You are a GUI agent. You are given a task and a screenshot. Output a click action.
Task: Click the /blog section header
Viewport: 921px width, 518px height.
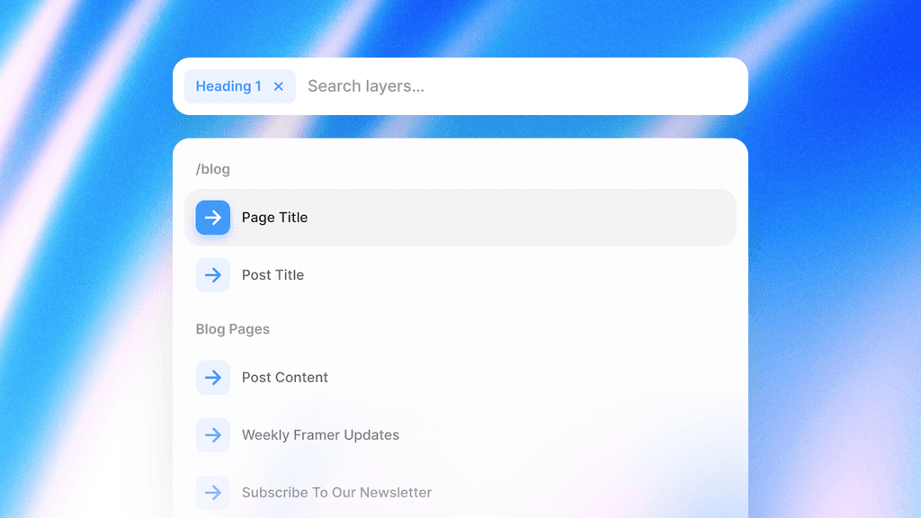(213, 169)
